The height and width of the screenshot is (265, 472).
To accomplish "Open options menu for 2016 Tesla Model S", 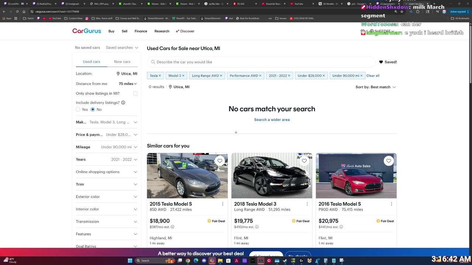I will (391, 204).
